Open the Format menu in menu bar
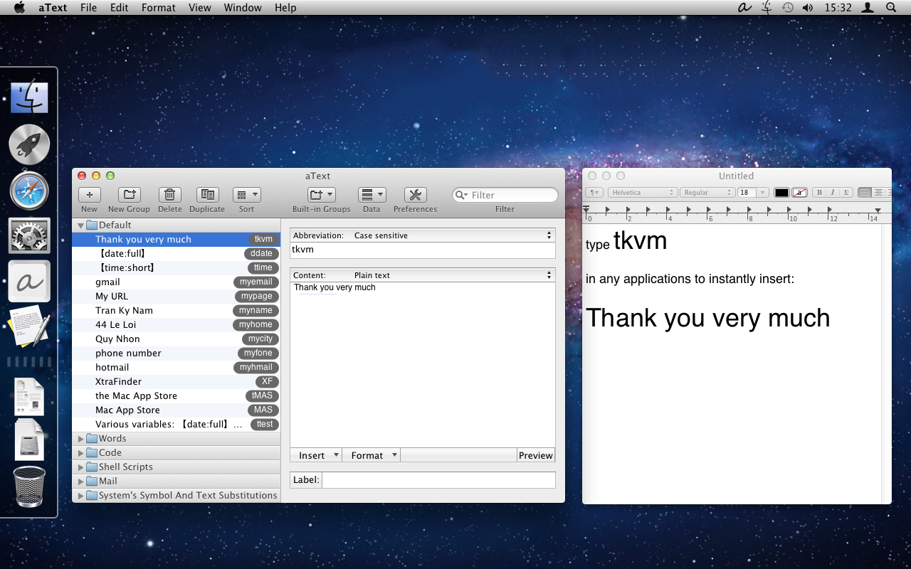 tap(159, 8)
